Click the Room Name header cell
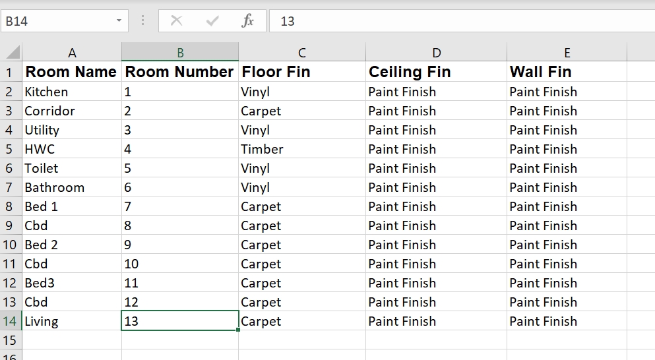This screenshot has width=655, height=360. tap(71, 72)
